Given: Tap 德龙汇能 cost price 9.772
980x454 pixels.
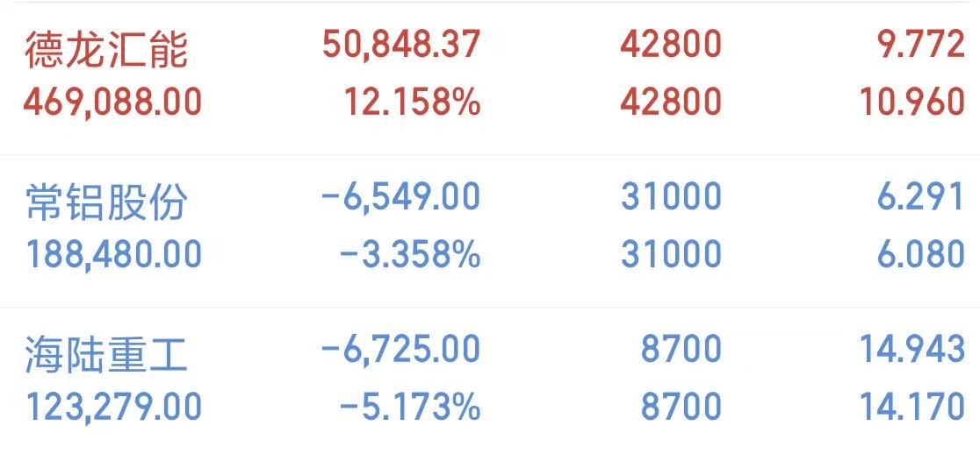Looking at the screenshot, I should [x=920, y=45].
